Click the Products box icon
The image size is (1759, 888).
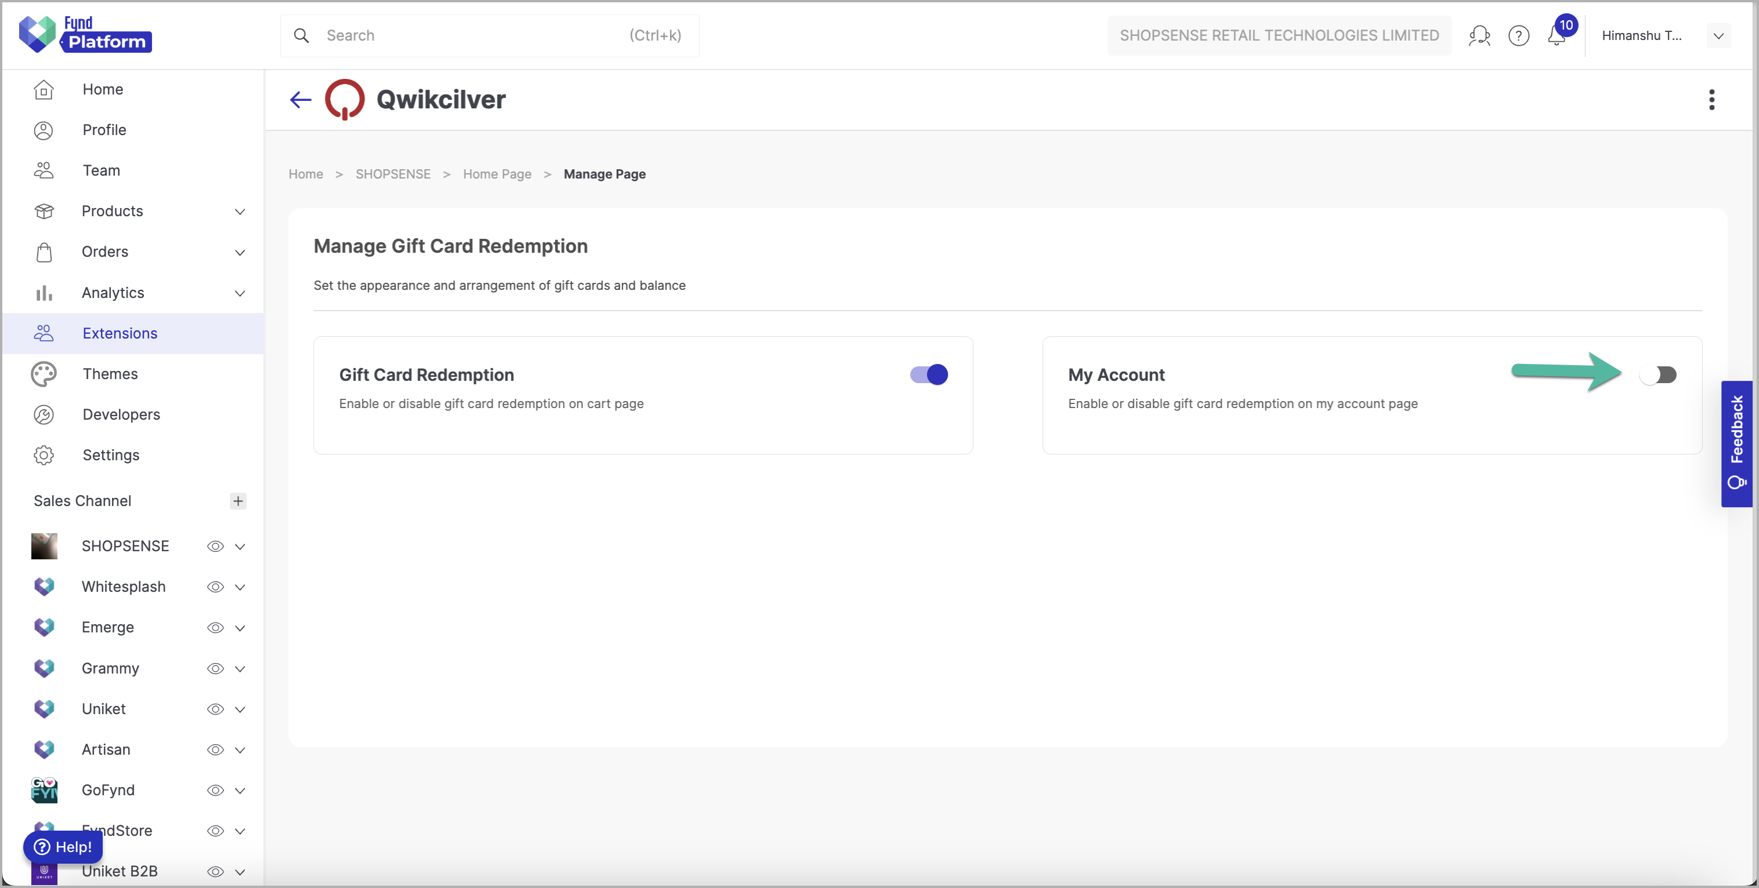tap(44, 212)
